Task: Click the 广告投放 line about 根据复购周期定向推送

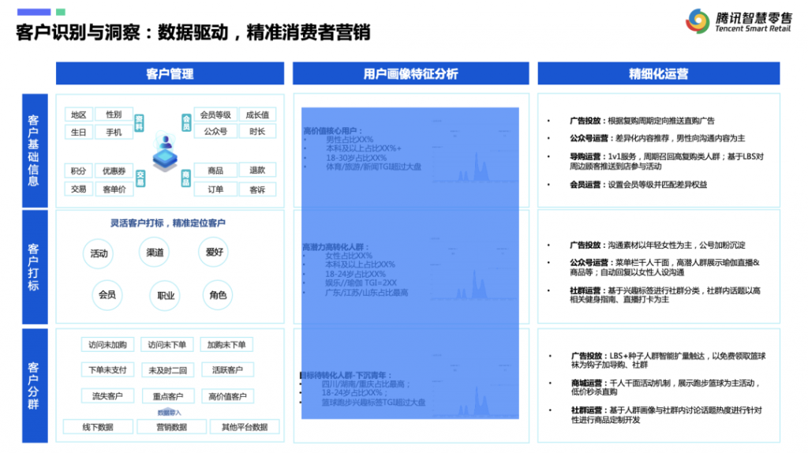Action: pos(642,121)
